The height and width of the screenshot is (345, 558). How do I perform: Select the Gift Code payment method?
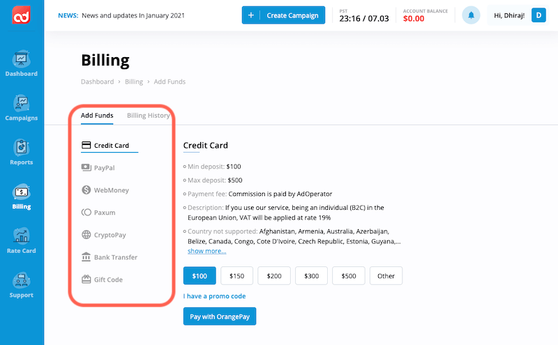(108, 279)
